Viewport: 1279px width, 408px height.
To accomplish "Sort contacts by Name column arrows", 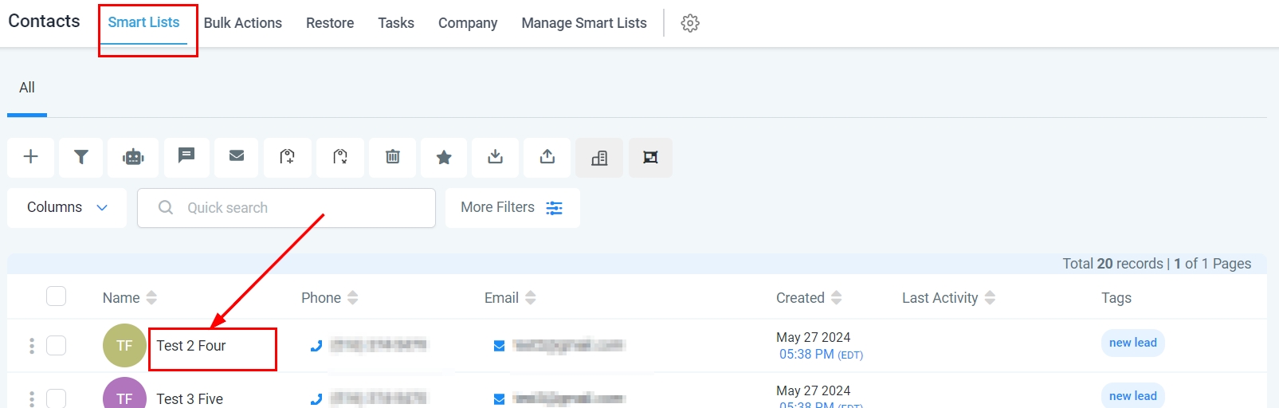I will click(x=151, y=298).
